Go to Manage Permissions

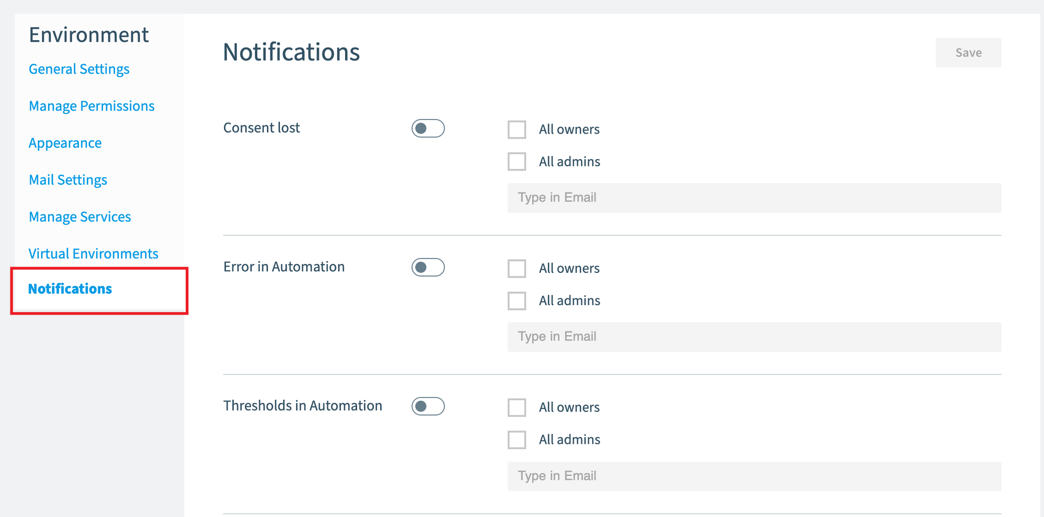(92, 106)
